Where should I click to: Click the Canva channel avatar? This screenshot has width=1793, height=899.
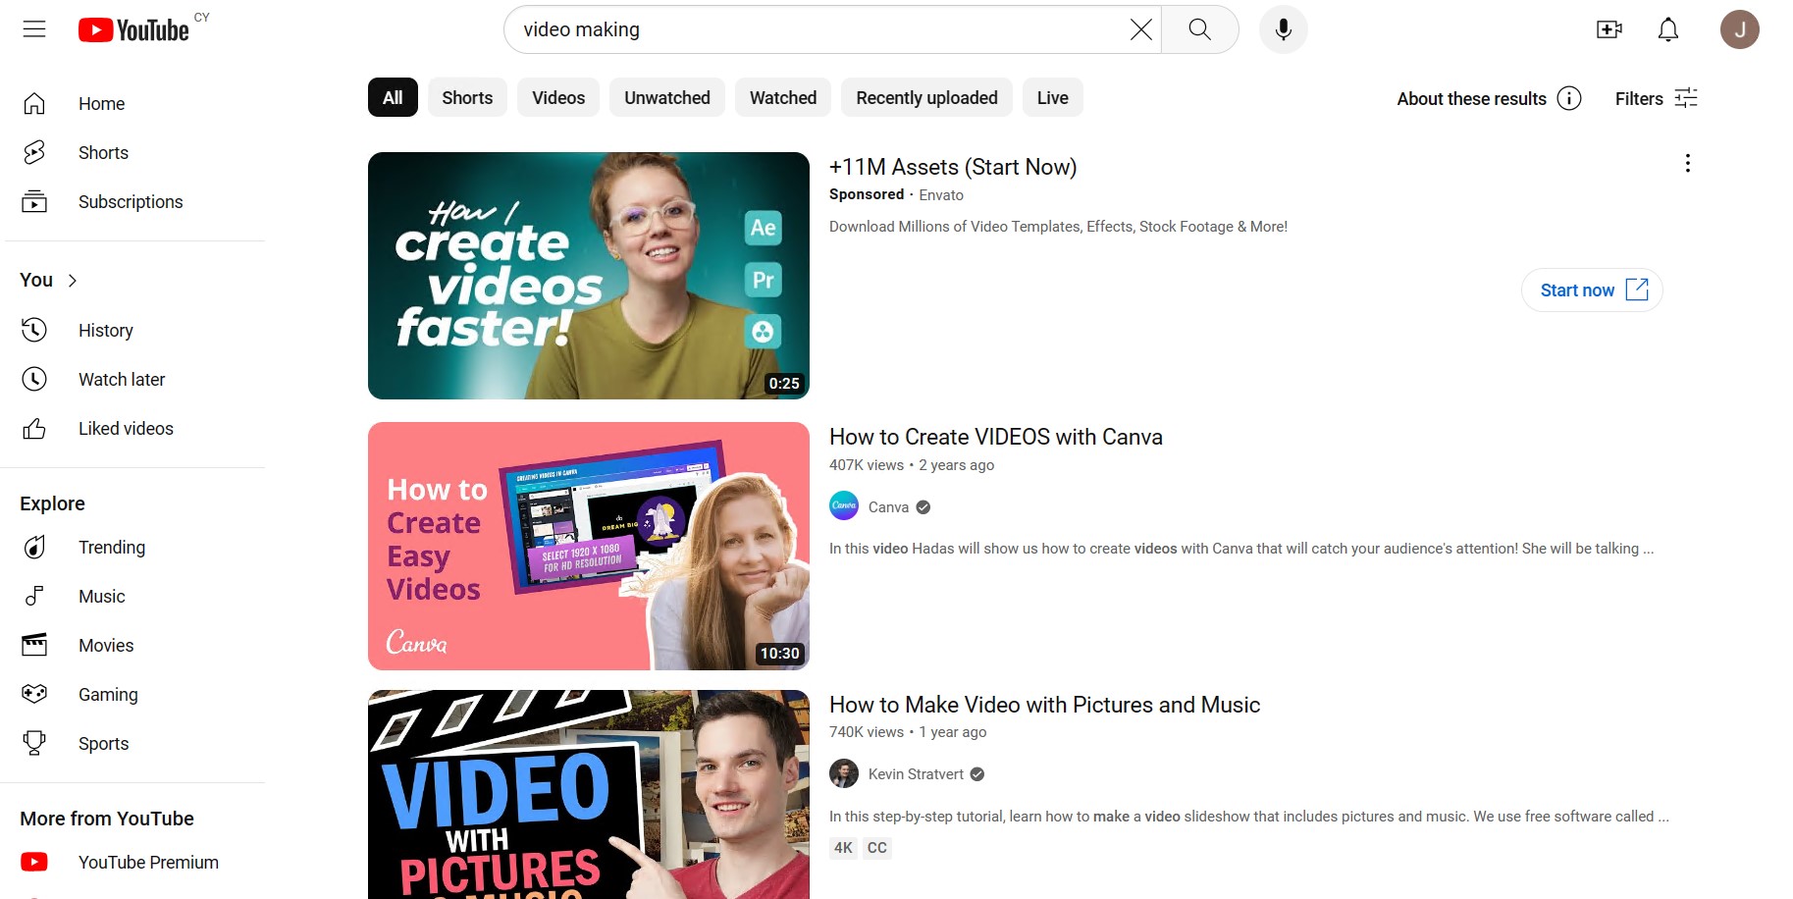[844, 506]
